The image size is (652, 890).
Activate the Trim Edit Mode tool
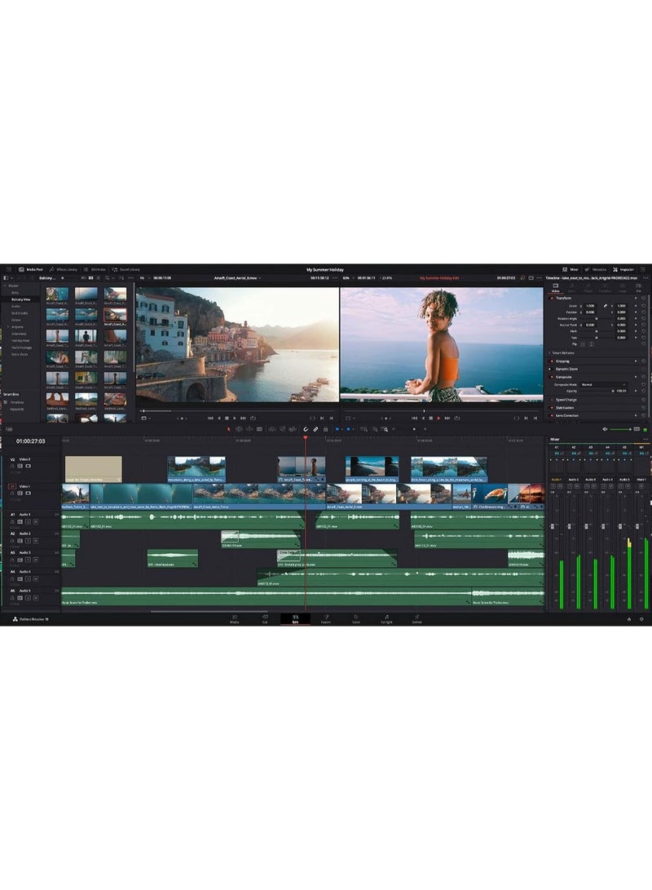(x=239, y=429)
